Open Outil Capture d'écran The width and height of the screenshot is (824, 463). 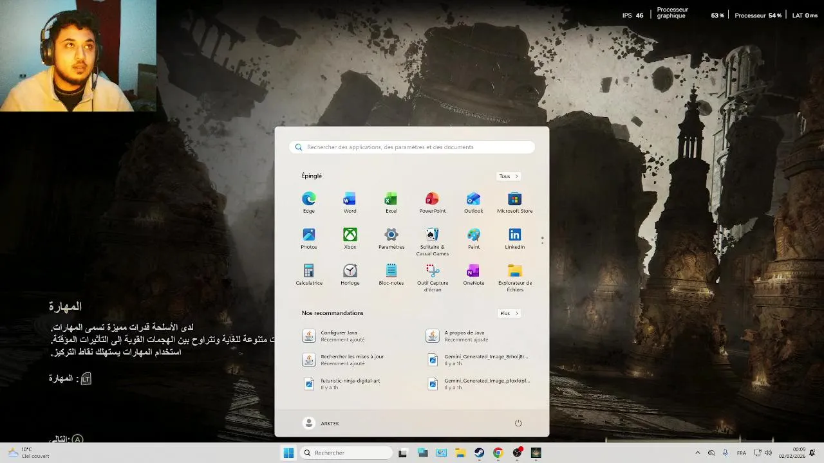[x=432, y=278]
